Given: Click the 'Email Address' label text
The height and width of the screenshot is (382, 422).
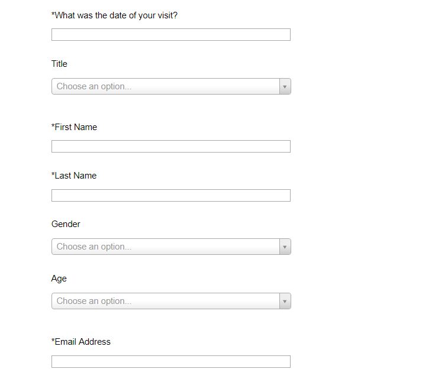Looking at the screenshot, I should (x=83, y=342).
